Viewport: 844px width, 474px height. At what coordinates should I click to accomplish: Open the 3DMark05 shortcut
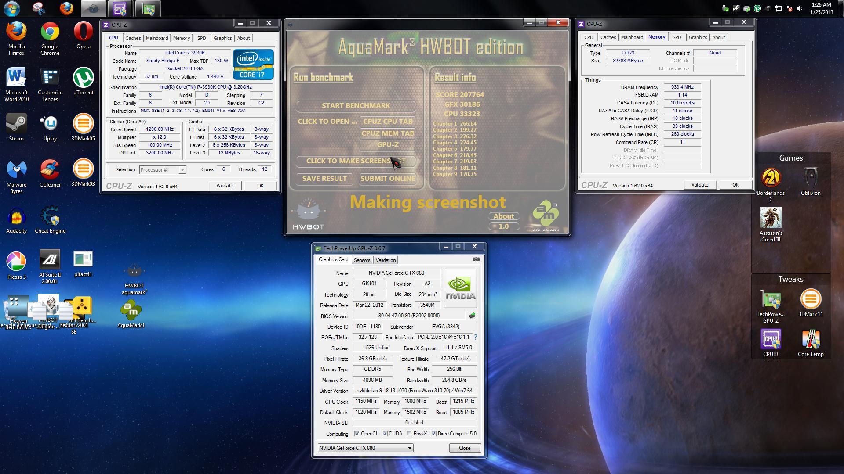[x=83, y=128]
